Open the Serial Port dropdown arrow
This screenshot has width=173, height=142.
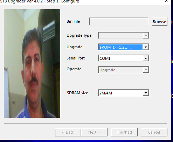tap(146, 58)
